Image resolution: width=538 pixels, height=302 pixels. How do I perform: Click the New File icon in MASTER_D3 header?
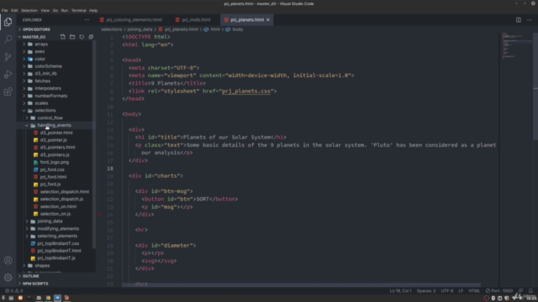[x=63, y=37]
